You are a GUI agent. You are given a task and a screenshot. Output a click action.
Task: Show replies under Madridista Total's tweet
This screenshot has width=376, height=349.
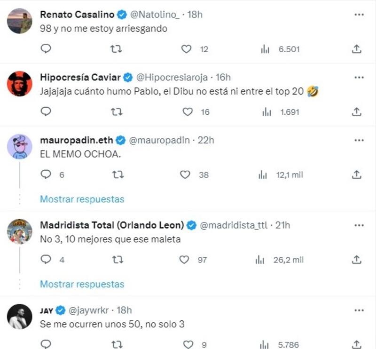82,284
